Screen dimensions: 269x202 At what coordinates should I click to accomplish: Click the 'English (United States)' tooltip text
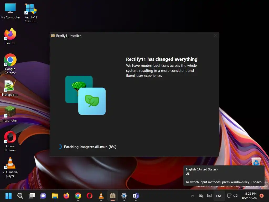(x=201, y=169)
